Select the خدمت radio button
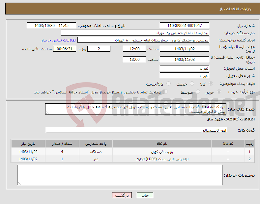This screenshot has height=204, width=260. pos(192,84)
